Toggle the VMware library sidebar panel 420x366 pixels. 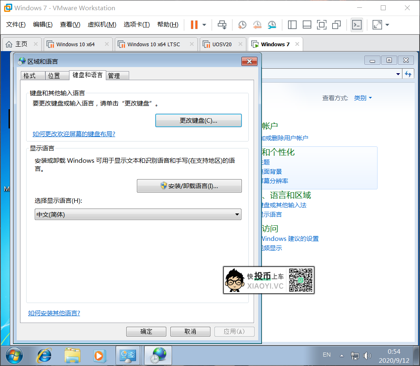pos(292,25)
